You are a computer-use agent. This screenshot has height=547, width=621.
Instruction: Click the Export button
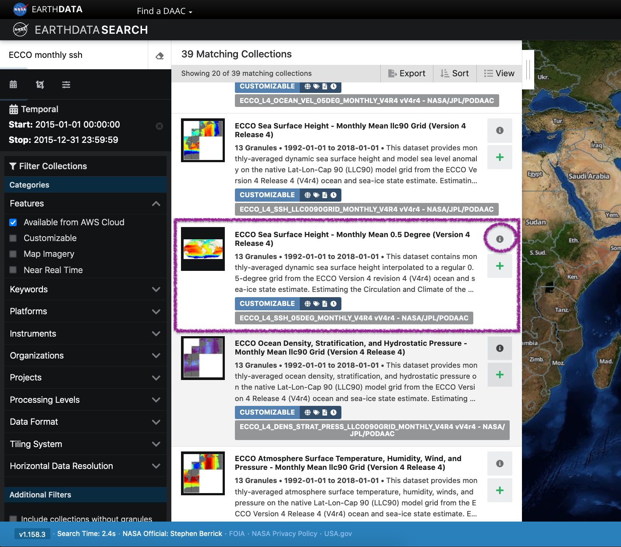[x=407, y=74]
